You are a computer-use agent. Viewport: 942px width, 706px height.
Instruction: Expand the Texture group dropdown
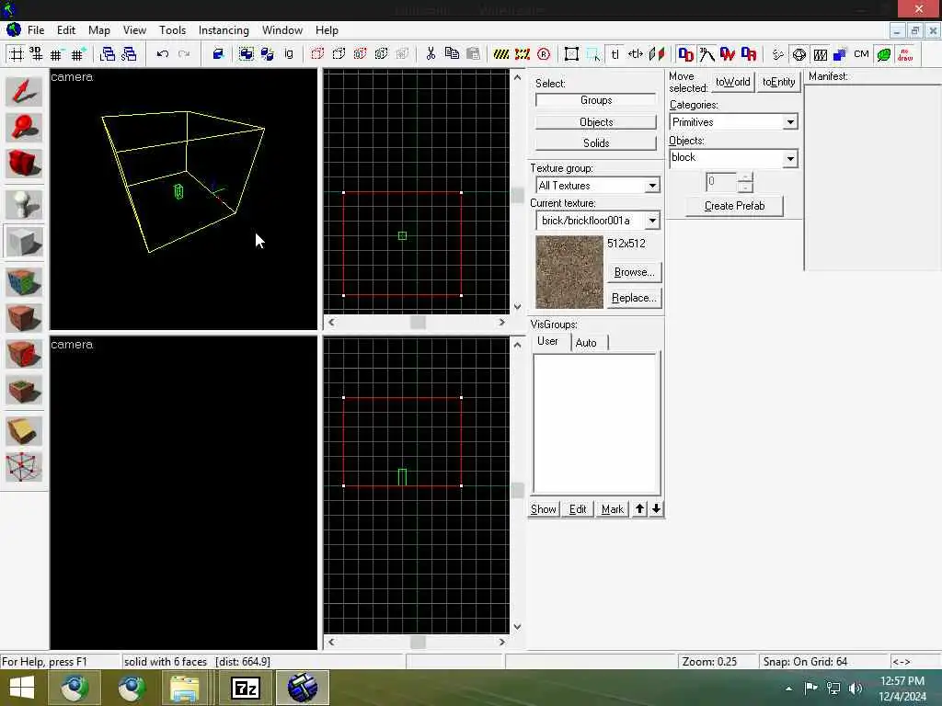pyautogui.click(x=652, y=186)
